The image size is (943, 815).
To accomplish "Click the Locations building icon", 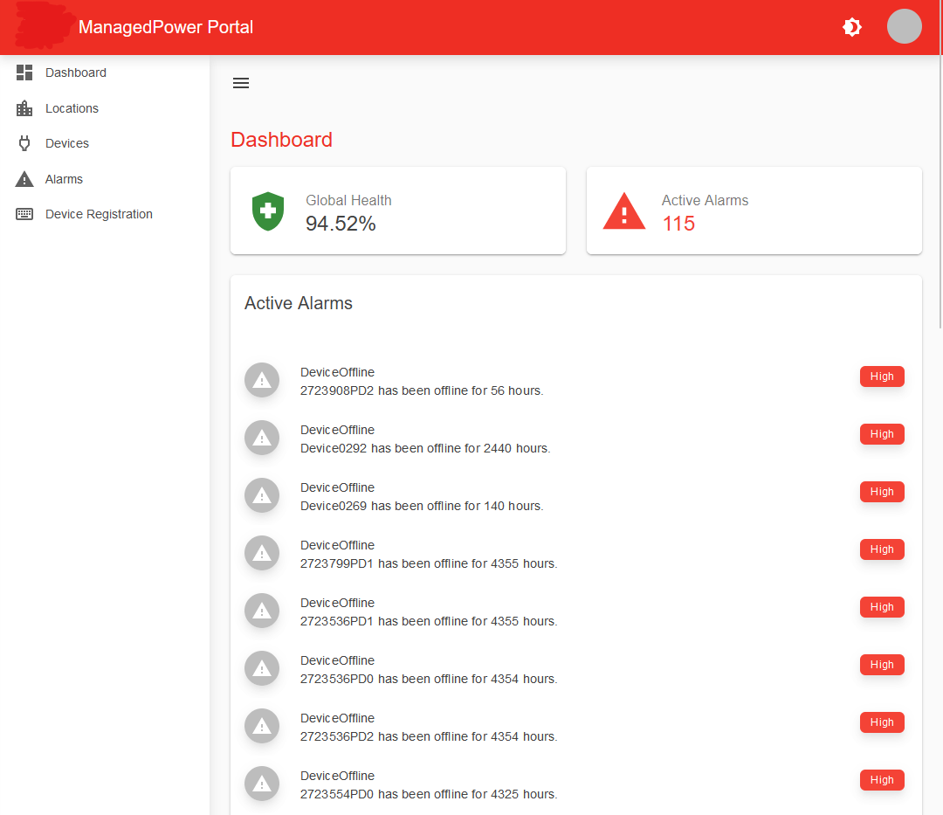I will [24, 108].
